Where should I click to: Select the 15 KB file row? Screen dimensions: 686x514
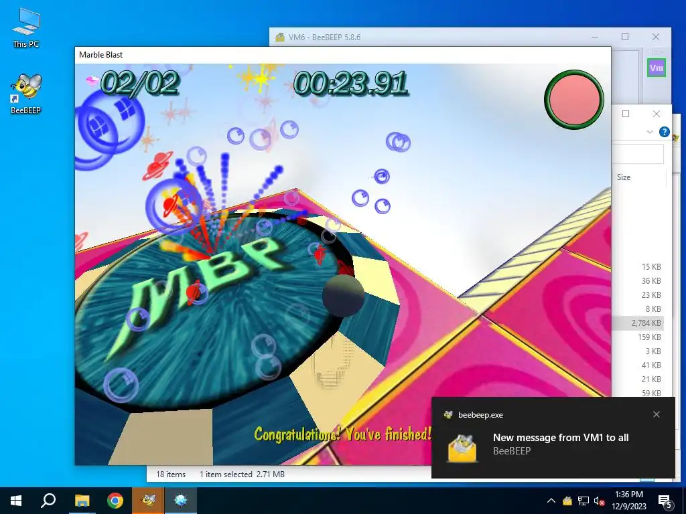click(x=638, y=266)
